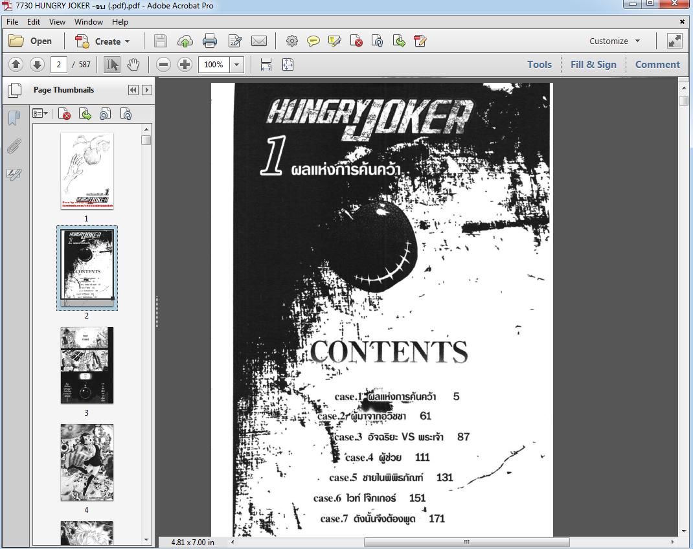Click the thumbnails panel scrollbar handle

(x=146, y=140)
